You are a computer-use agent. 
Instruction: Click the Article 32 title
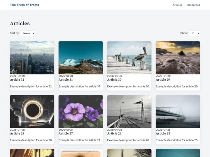[x=17, y=79]
